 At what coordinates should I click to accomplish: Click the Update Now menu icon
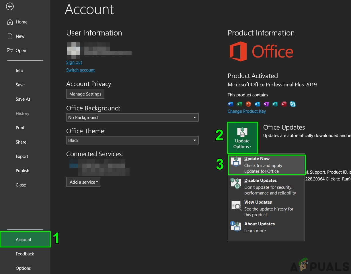(x=236, y=162)
